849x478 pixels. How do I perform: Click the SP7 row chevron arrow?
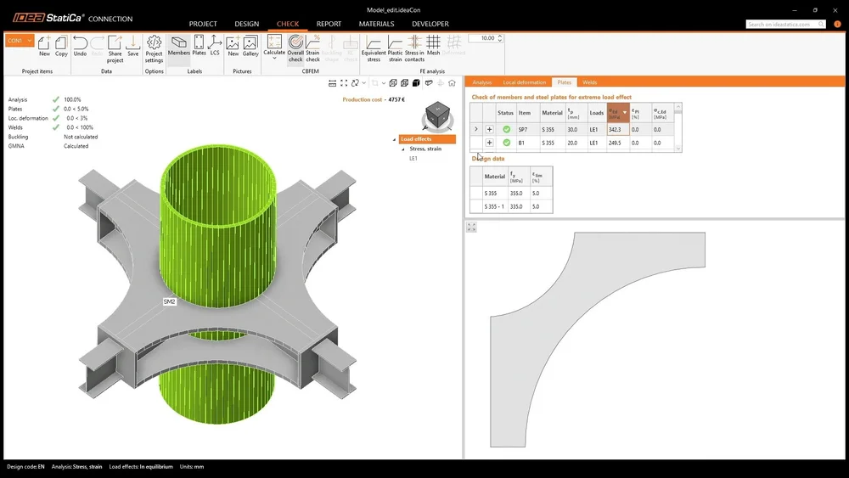[x=476, y=129]
